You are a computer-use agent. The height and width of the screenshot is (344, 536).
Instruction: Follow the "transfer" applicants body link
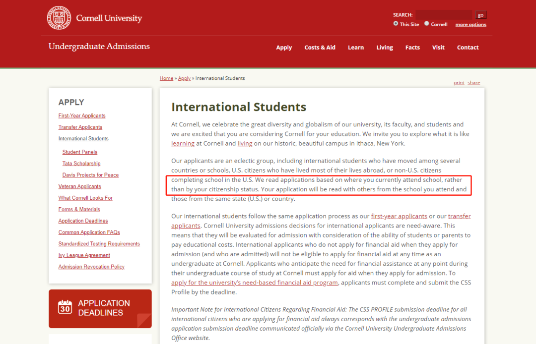(460, 217)
